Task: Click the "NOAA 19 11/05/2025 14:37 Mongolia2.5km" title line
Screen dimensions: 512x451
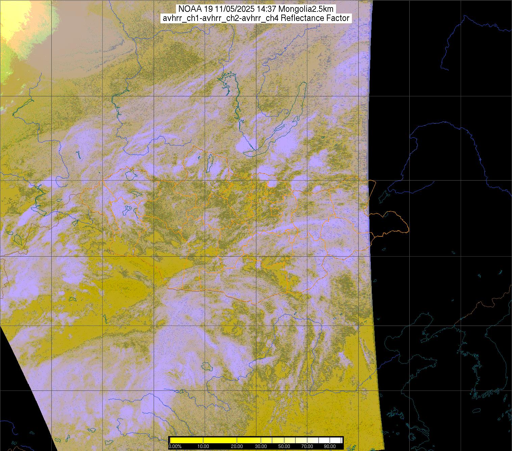Action: (256, 8)
